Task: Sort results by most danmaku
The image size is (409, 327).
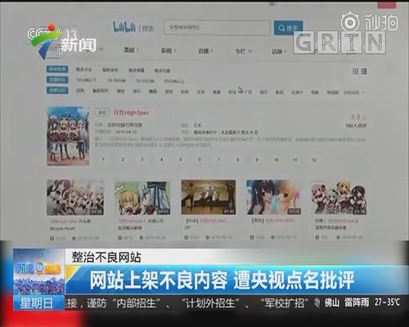Action: 137,70
